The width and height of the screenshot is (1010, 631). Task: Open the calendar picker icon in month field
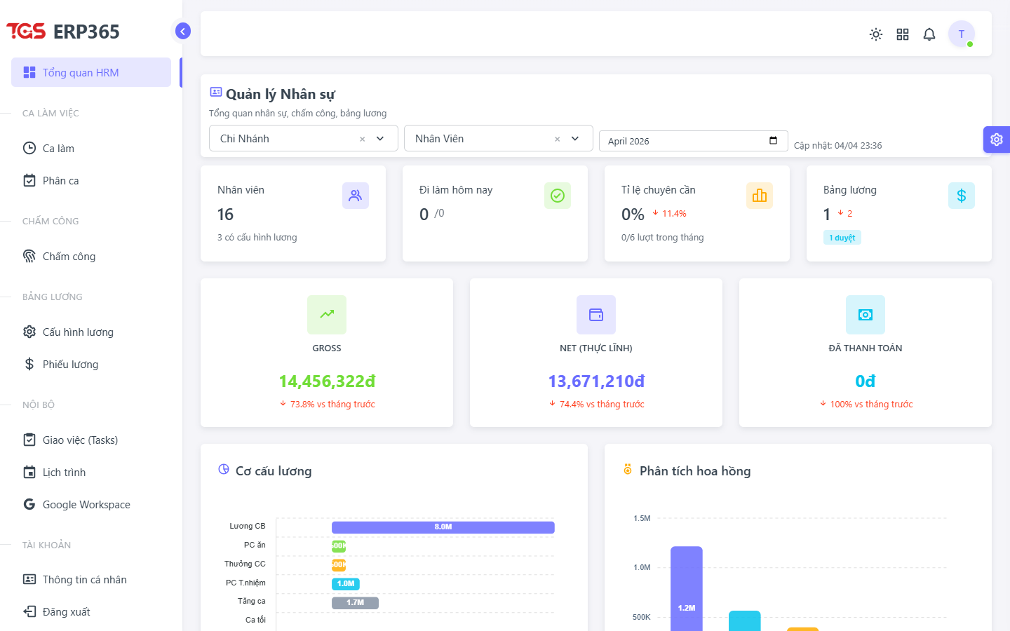click(773, 141)
